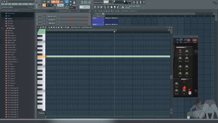Toggle typing keyboard to piano icon
218x123 pixels.
tap(67, 2)
